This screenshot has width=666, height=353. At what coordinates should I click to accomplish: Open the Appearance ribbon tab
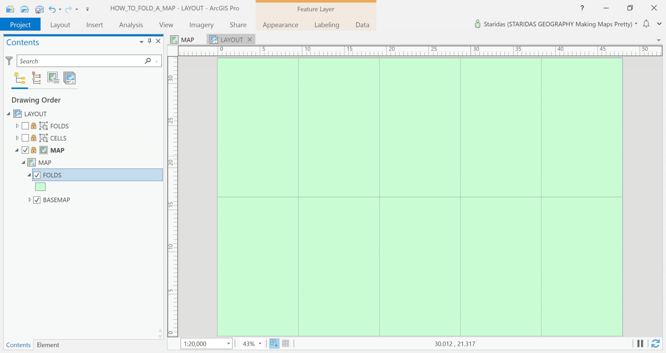tap(280, 25)
